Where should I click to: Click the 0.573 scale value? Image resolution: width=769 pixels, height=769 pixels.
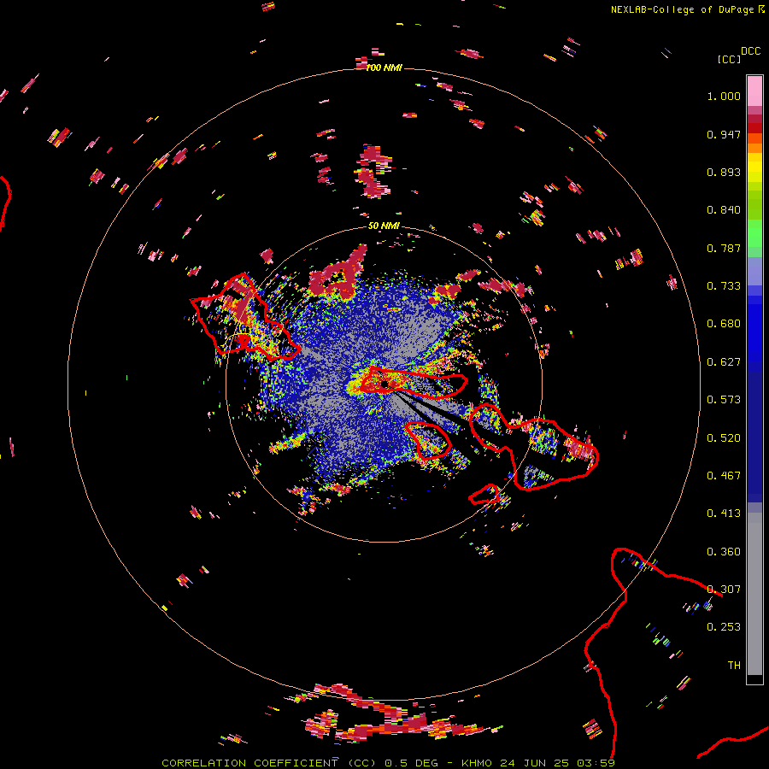[x=724, y=400]
